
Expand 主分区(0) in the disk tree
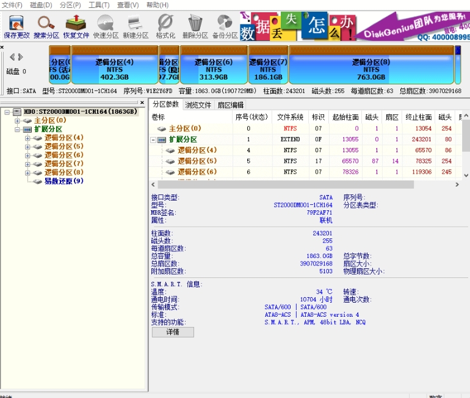click(18, 121)
